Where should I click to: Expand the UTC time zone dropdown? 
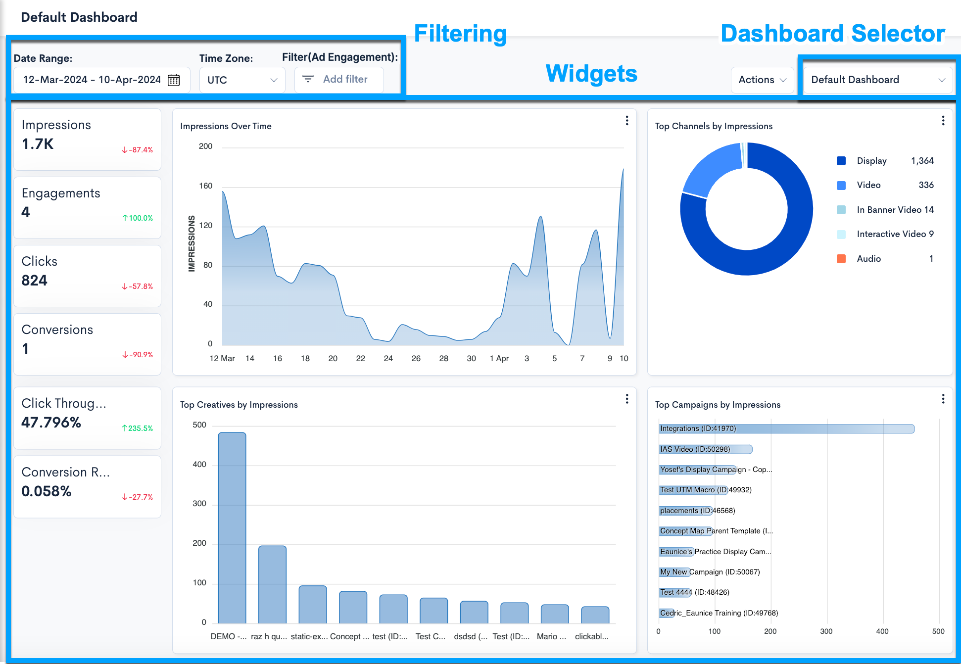point(242,80)
